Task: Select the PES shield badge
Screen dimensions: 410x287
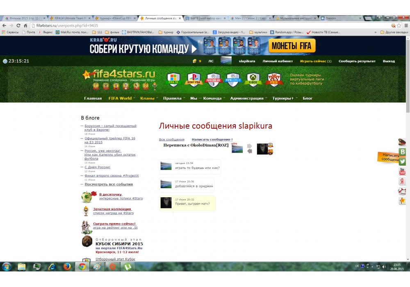Action: pyautogui.click(x=273, y=79)
